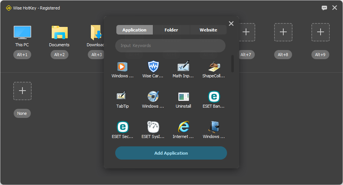Open the feedback chat bubble icon

click(x=324, y=8)
